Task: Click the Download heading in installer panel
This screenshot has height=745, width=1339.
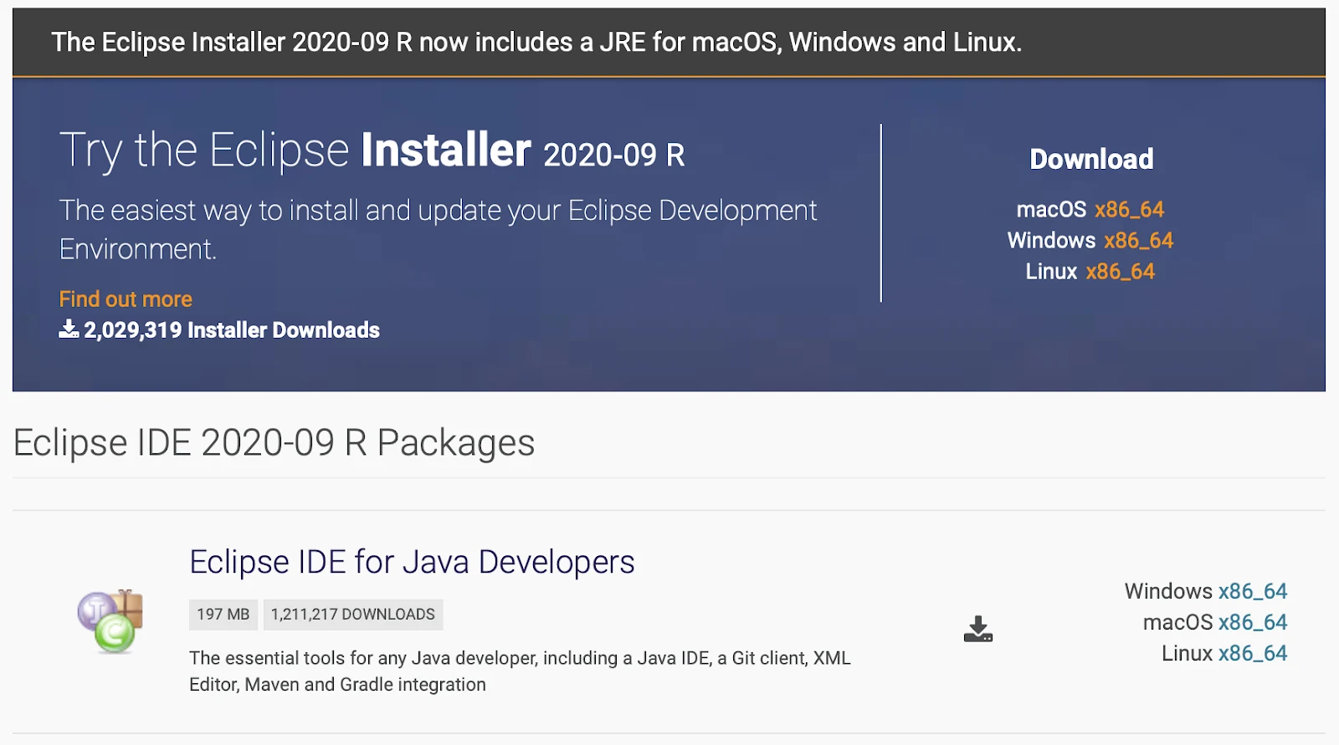Action: pyautogui.click(x=1091, y=159)
